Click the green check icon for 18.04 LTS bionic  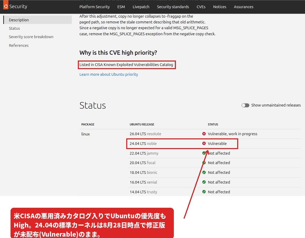pos(204,173)
